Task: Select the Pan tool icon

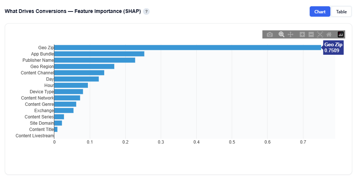Action: pos(290,34)
